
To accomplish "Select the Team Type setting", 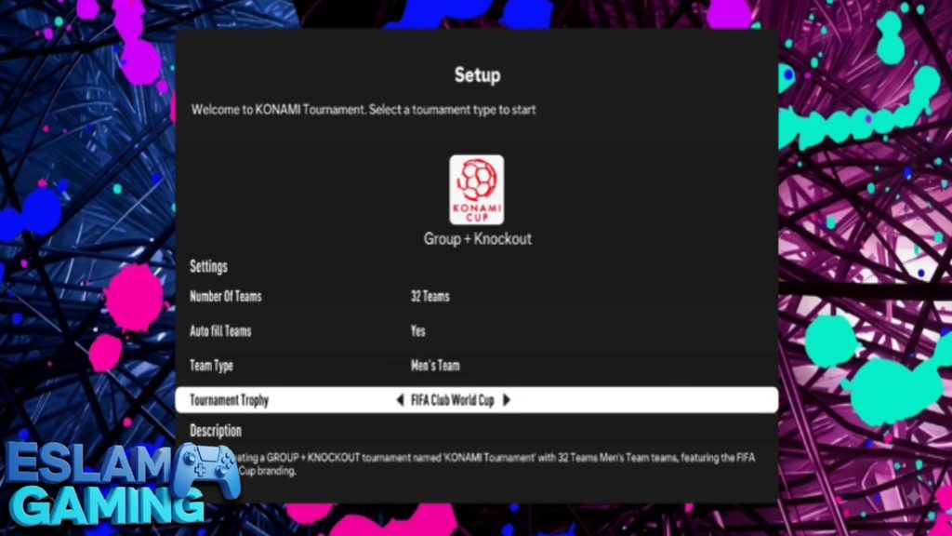I will point(477,366).
